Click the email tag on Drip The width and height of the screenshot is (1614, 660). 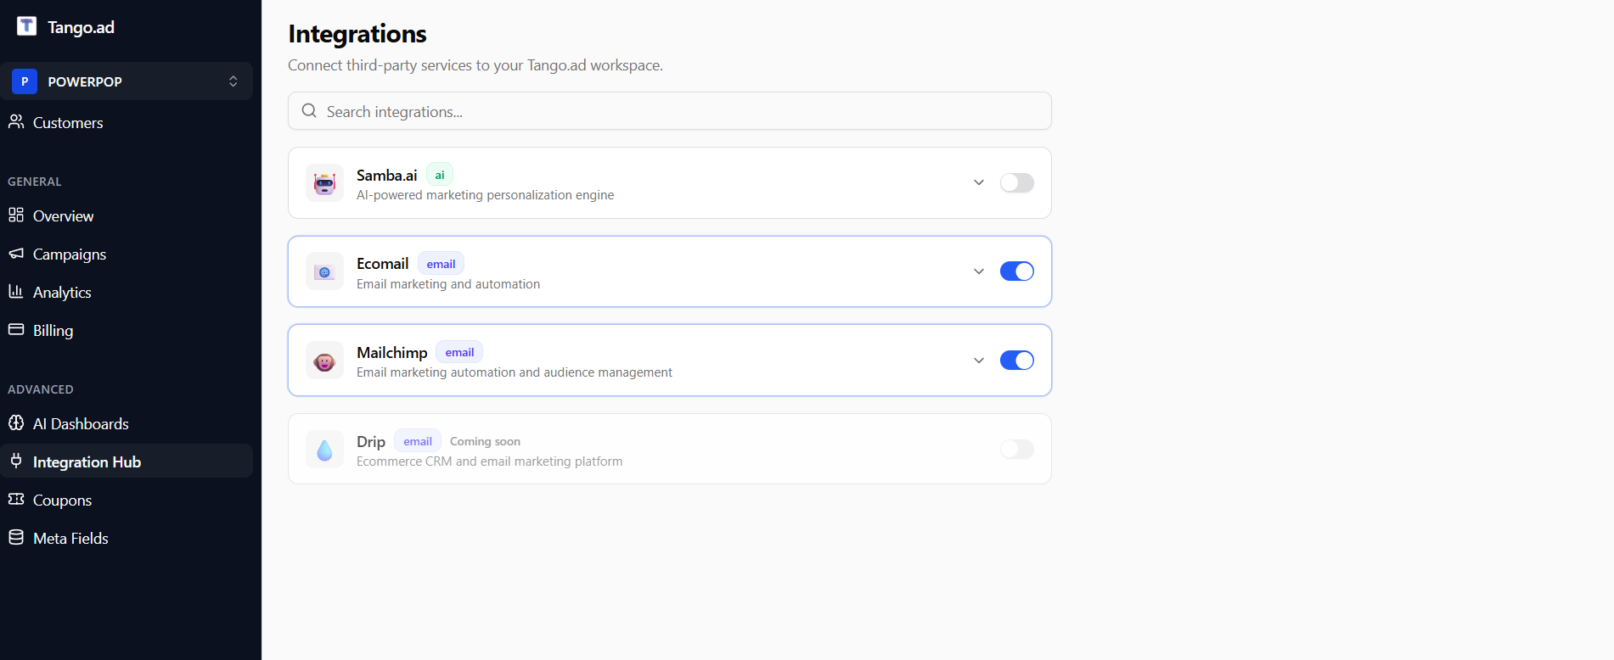418,441
